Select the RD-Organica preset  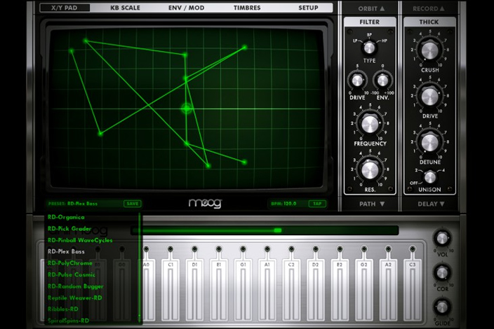coord(66,217)
